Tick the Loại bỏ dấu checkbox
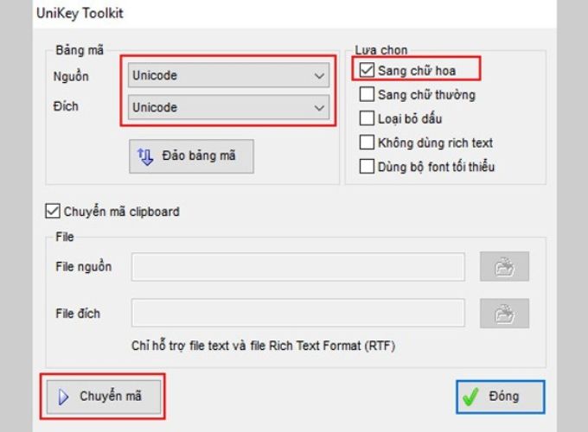This screenshot has width=588, height=432. click(x=367, y=118)
